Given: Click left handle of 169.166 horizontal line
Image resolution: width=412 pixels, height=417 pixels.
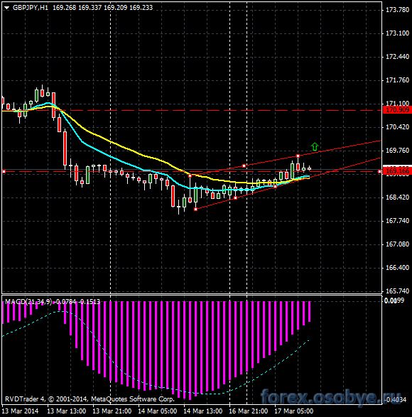Looking at the screenshot, I should pyautogui.click(x=4, y=172).
